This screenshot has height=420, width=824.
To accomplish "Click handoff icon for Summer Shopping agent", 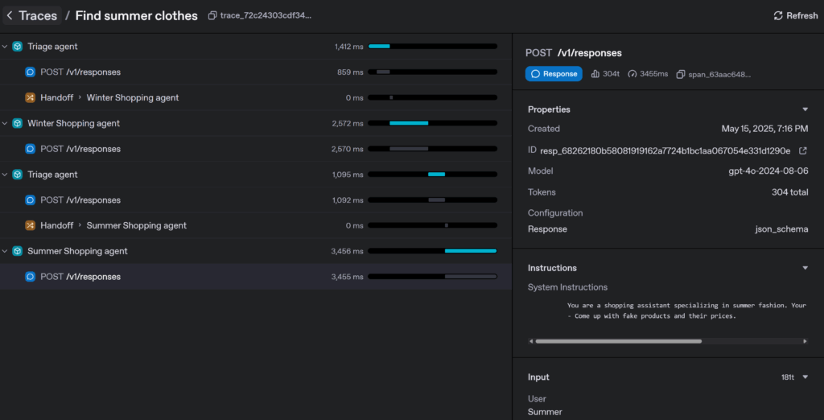I will [31, 225].
